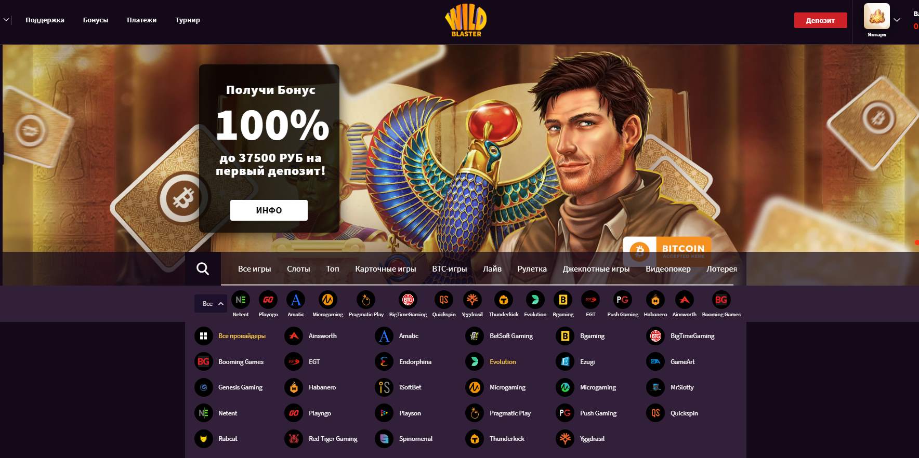Switch to the Слоты games tab
Image resolution: width=919 pixels, height=458 pixels.
coord(298,269)
